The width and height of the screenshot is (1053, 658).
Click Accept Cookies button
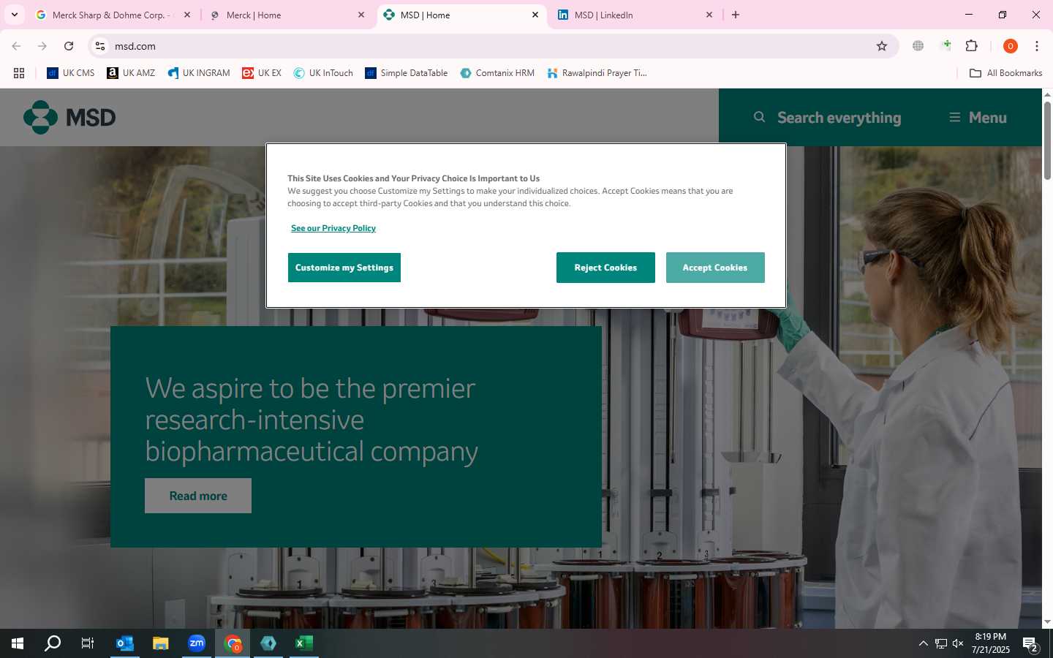click(x=715, y=268)
